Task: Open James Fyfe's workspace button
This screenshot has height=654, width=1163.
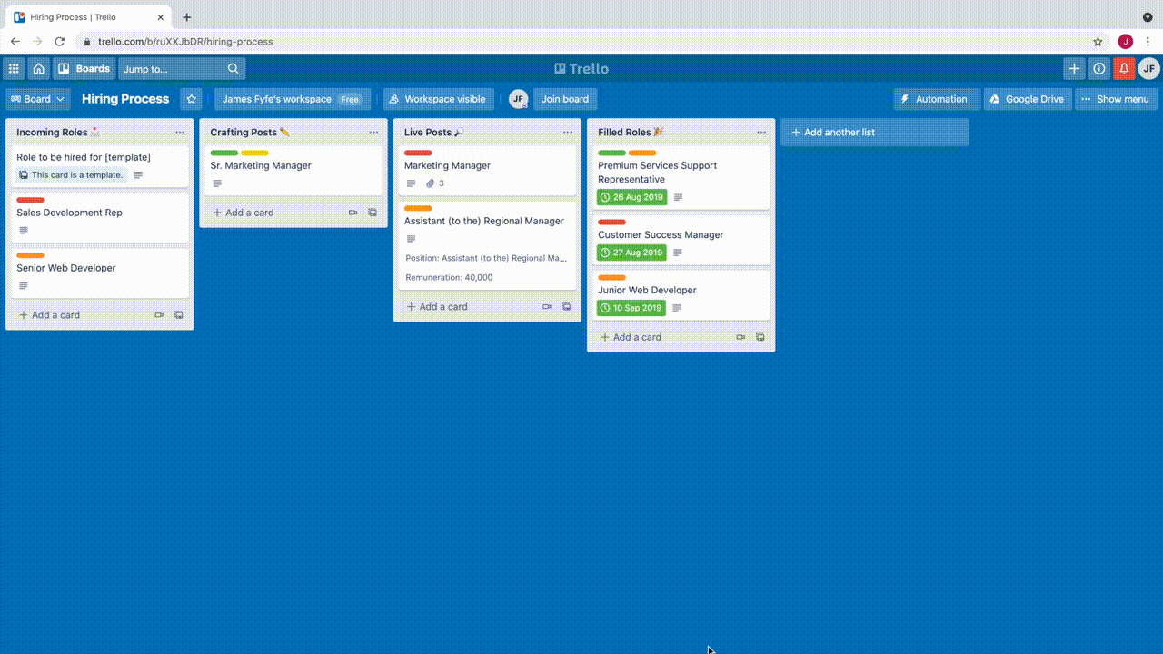Action: [x=292, y=99]
